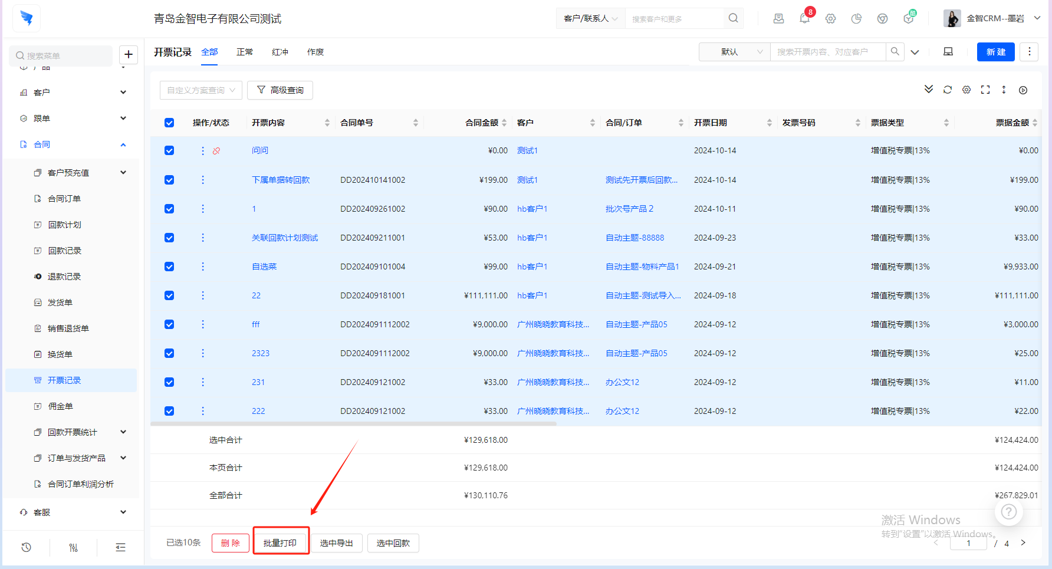Open row actions menu for 下属单据转回款

203,180
